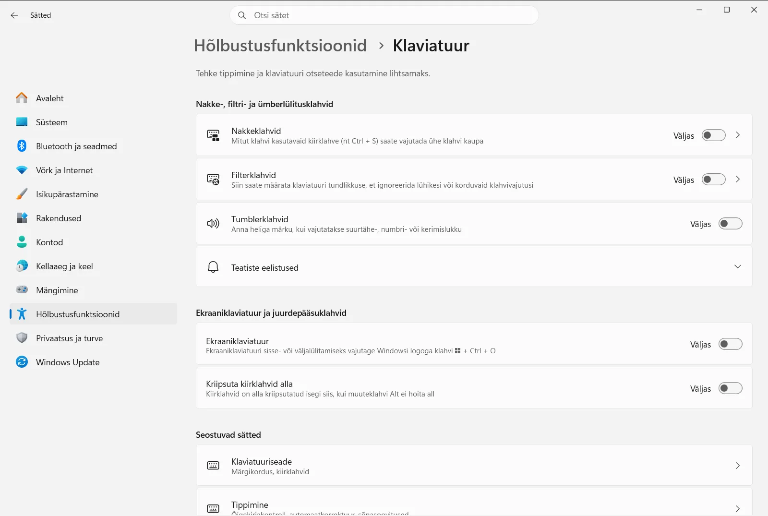Screen dimensions: 768x516
Task: Go back to Hõlbustusfunktsioonid breadcrumb
Action: pos(280,46)
